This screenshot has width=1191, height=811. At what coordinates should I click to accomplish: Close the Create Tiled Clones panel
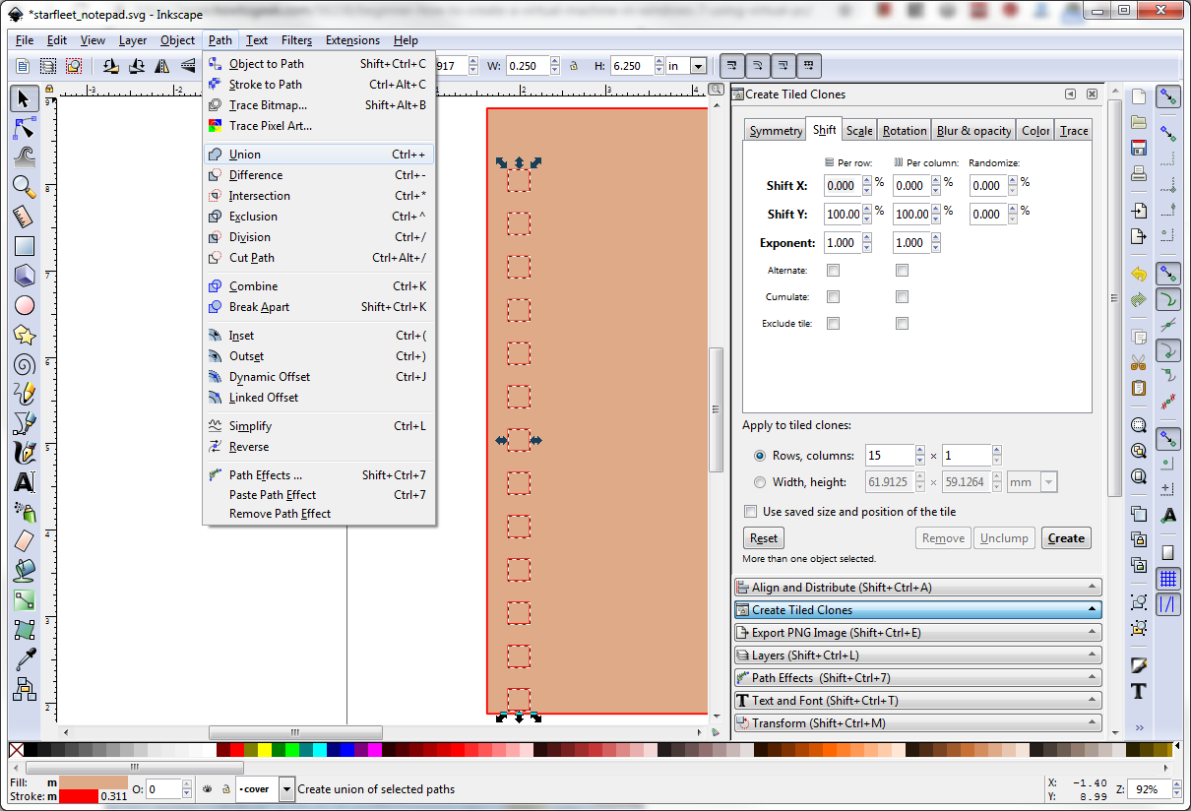(x=1092, y=94)
